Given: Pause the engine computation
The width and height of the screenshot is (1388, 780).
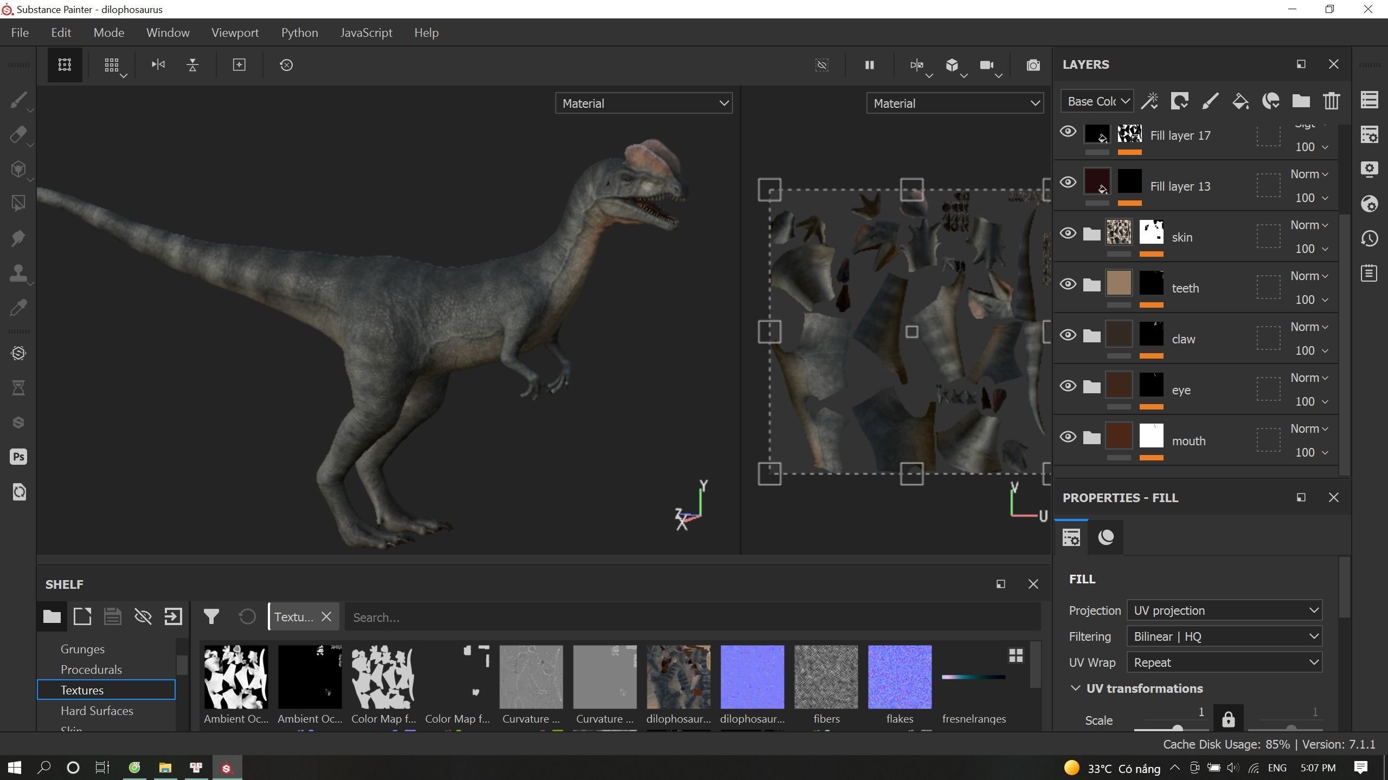Looking at the screenshot, I should tap(869, 65).
